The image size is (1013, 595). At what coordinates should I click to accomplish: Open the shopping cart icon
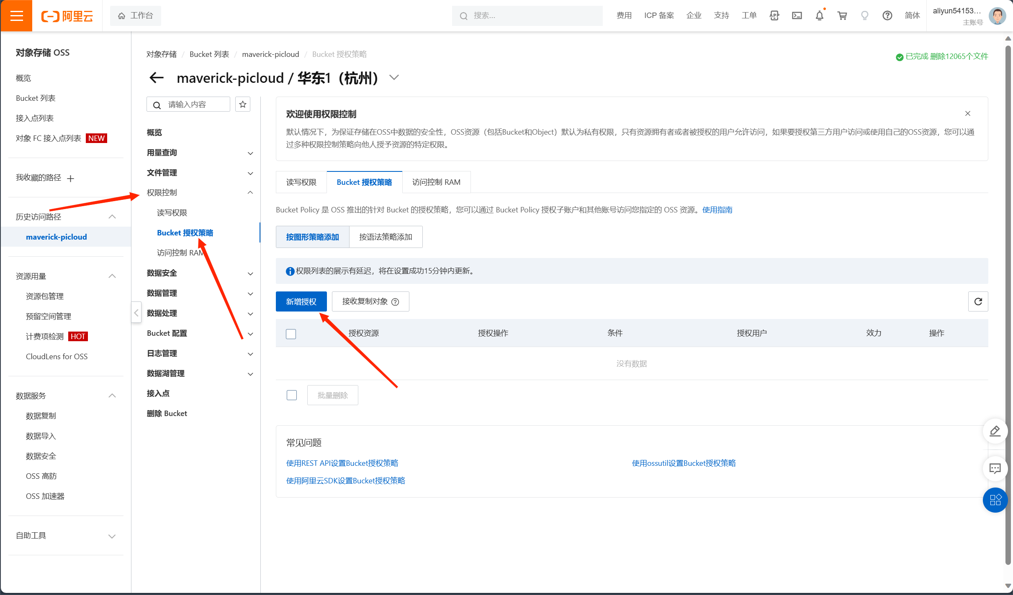842,16
